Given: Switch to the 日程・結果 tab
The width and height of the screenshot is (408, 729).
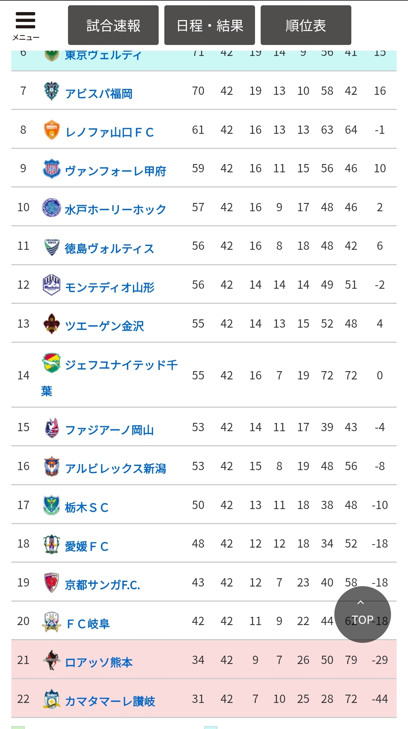Looking at the screenshot, I should click(210, 25).
